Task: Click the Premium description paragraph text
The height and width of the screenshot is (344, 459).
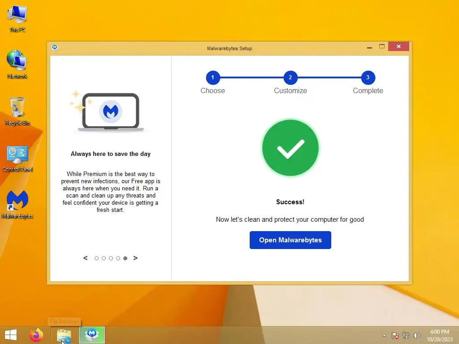Action: (110, 192)
